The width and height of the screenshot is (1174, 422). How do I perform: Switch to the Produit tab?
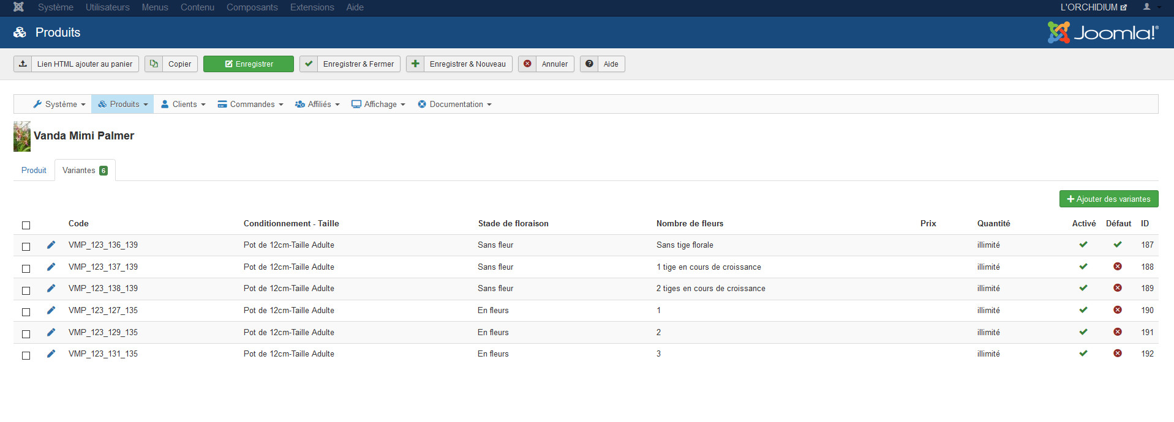pos(34,170)
